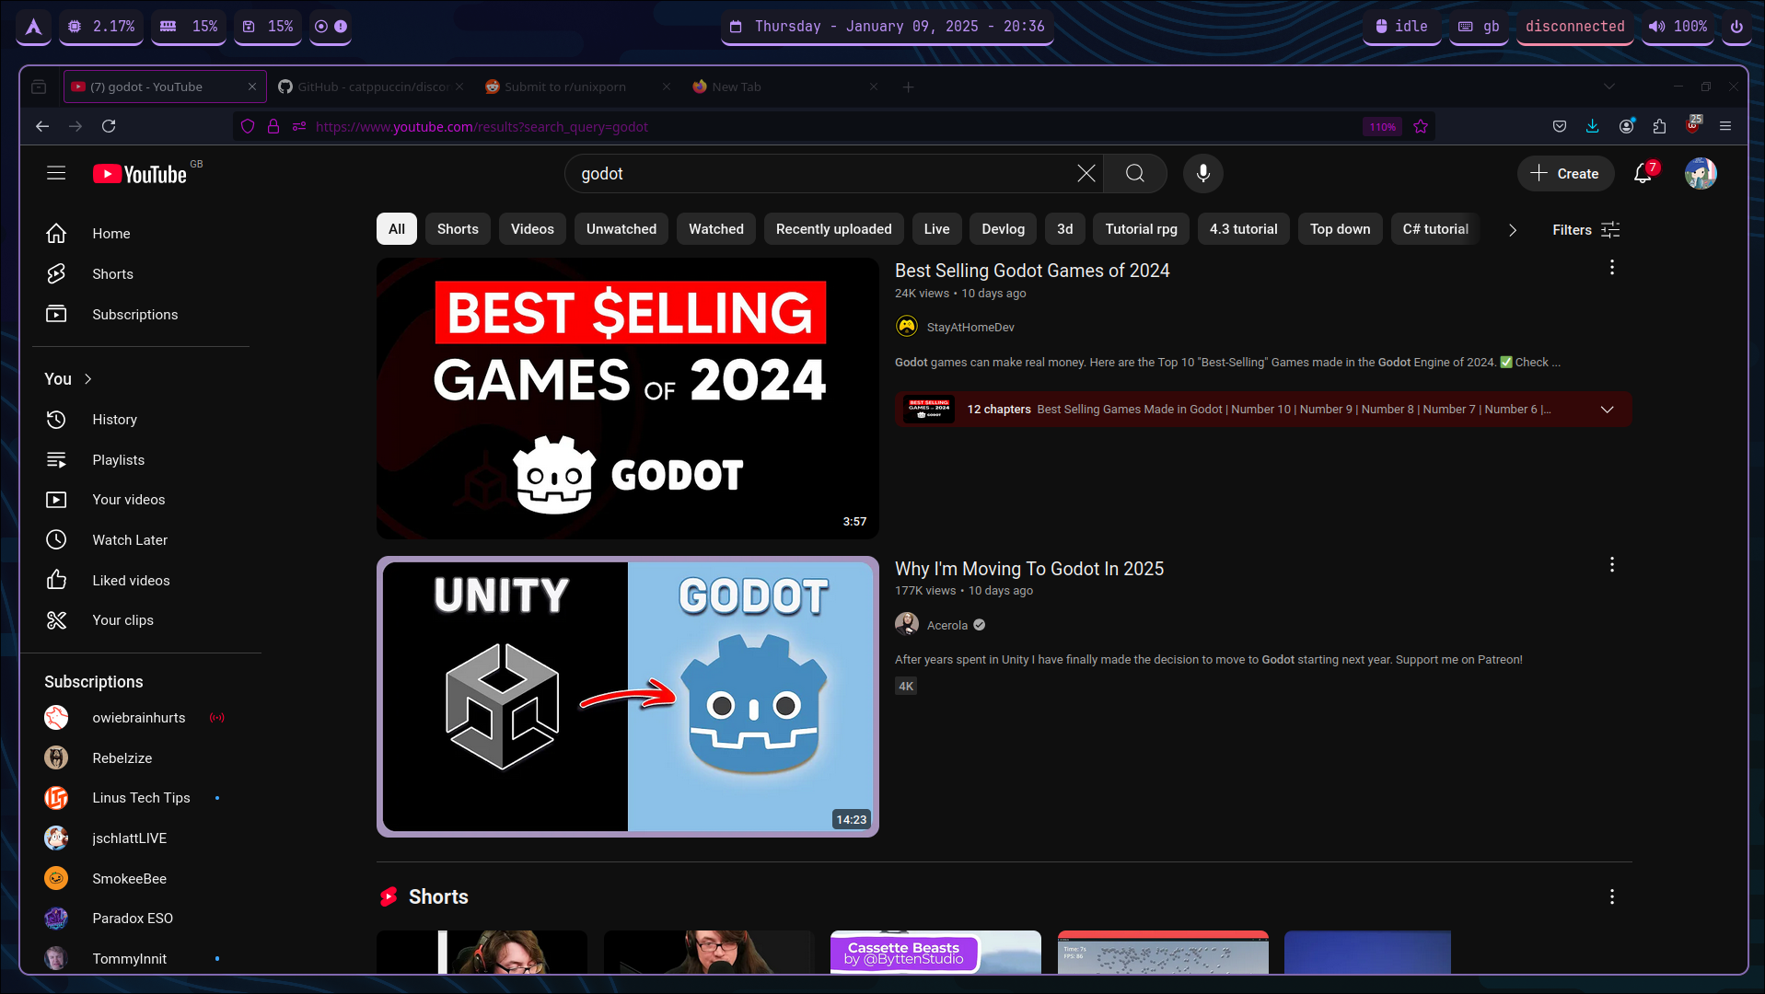Switch to the New Tab browser tab
1765x994 pixels.
pyautogui.click(x=737, y=86)
